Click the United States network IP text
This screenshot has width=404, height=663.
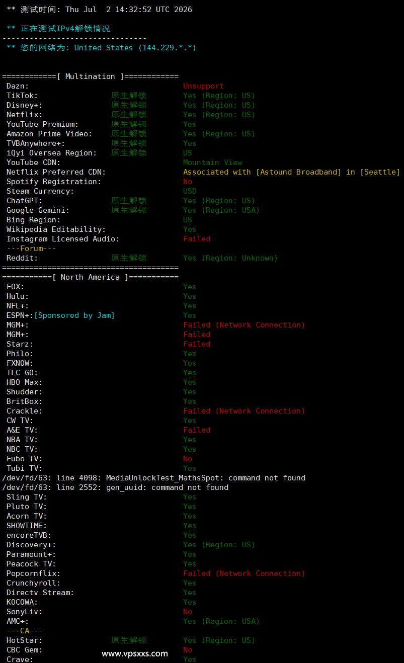coord(135,48)
